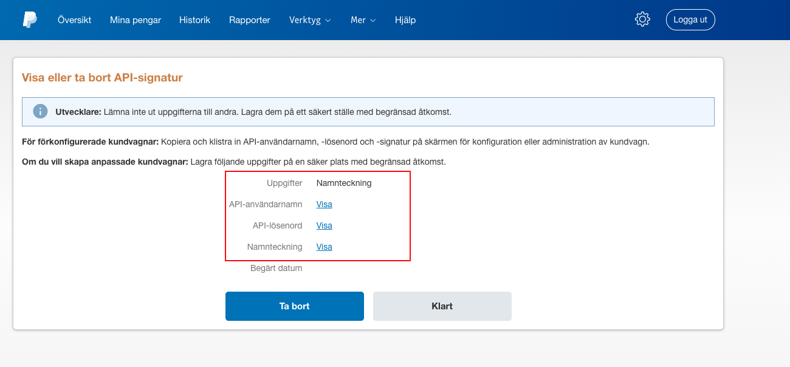Click the Namnteckning value next to Uppgifter
This screenshot has width=790, height=367.
[x=344, y=183]
